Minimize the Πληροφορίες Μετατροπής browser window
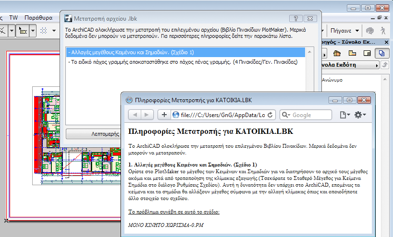 coord(335,100)
